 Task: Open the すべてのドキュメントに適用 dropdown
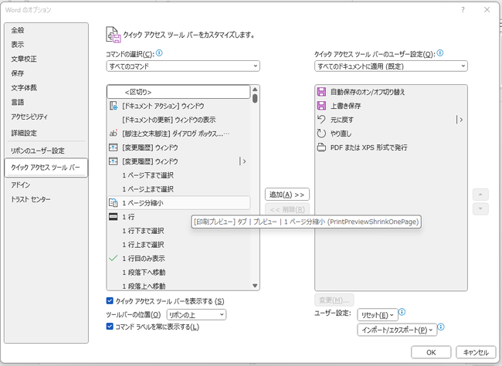[391, 66]
